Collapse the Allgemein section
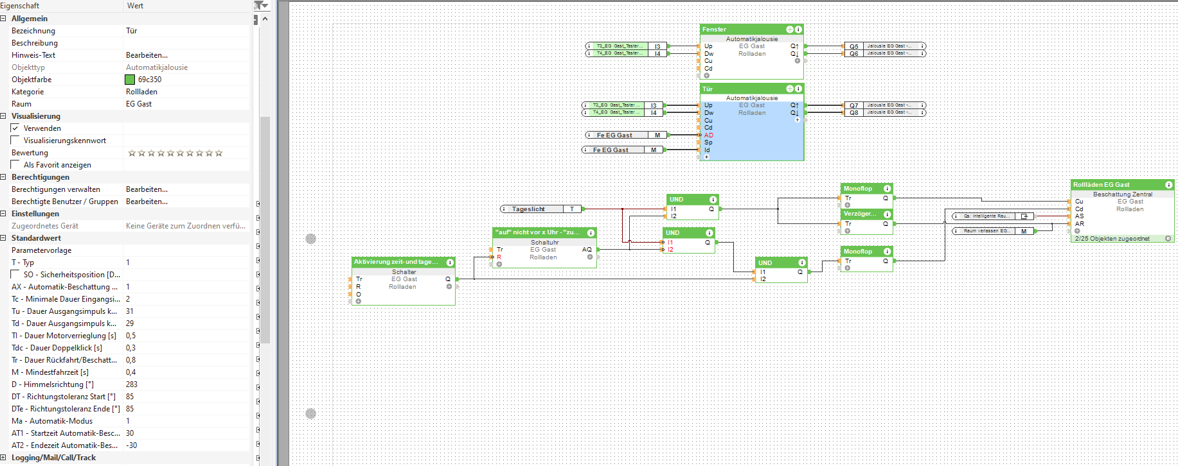Screen dimensions: 1178x466 click(x=4, y=19)
